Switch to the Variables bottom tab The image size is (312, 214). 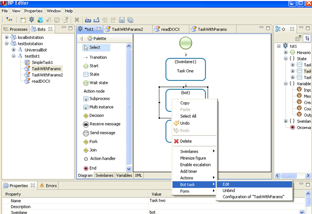tap(124, 175)
